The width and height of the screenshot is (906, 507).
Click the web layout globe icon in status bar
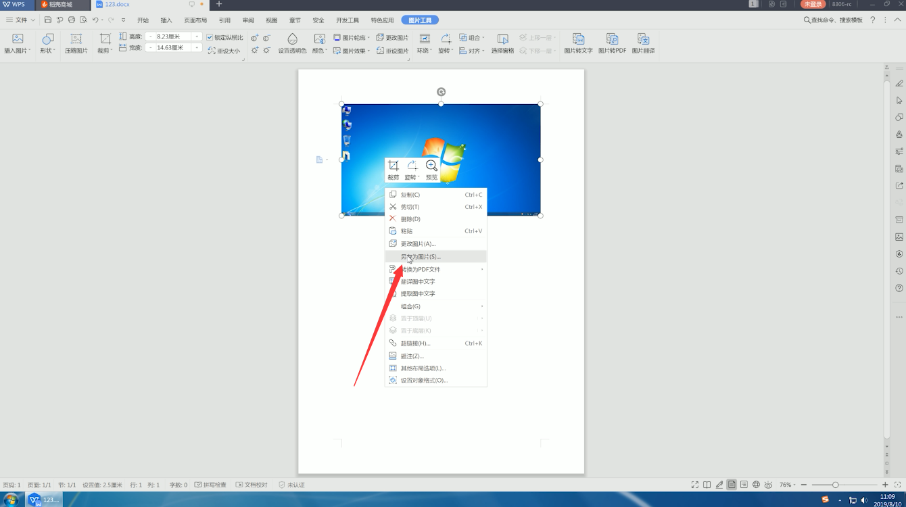[756, 485]
